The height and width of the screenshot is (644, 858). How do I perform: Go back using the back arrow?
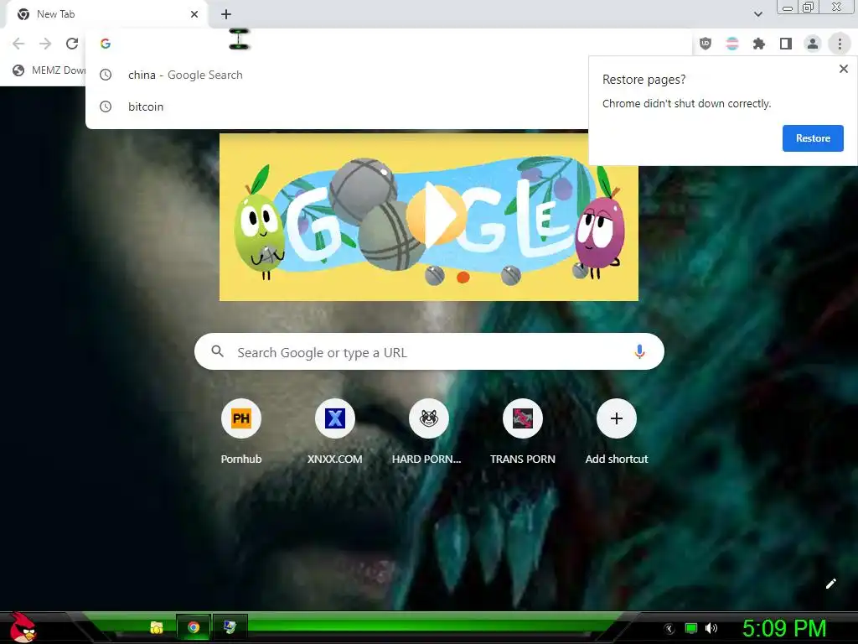click(18, 44)
